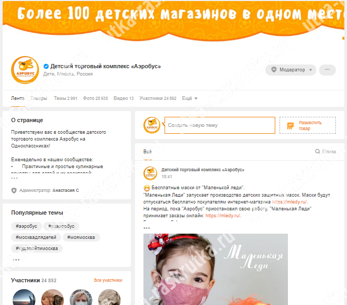Open the Фото 28 935 tab

pos(95,98)
